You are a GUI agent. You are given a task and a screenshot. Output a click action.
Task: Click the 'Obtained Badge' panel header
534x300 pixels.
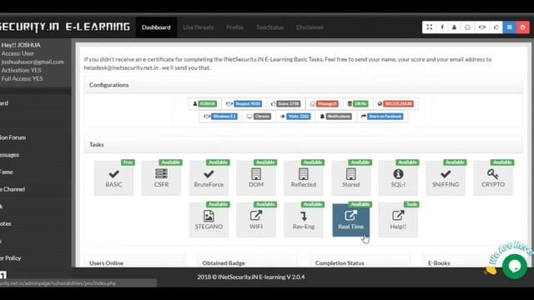pos(224,263)
